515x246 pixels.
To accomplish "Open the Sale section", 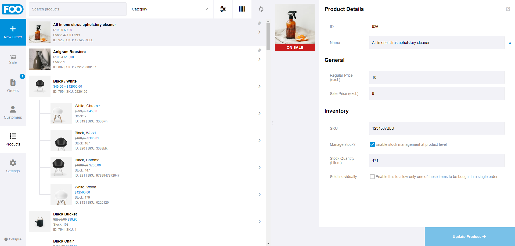I will 13,59.
